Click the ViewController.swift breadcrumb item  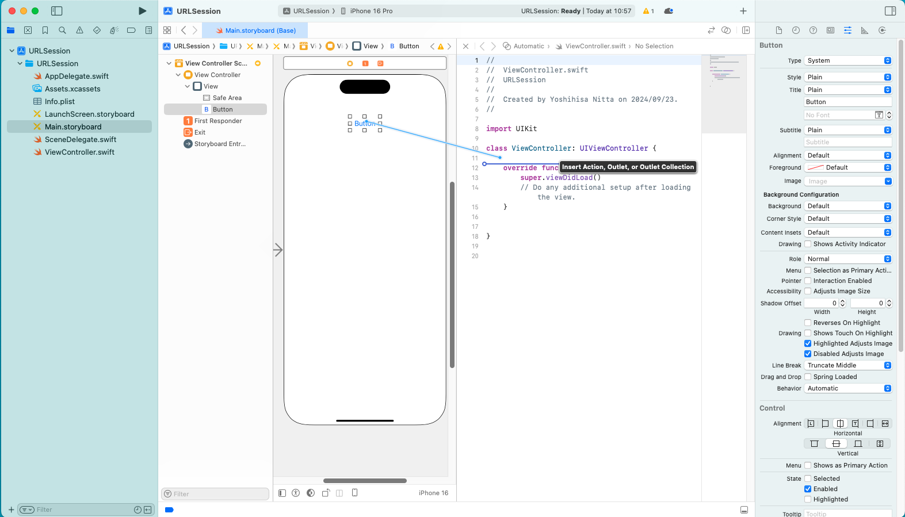coord(595,46)
